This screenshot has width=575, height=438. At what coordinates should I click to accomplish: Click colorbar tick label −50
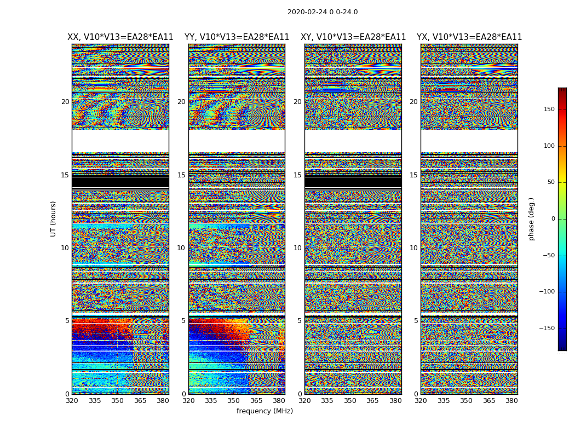click(549, 255)
